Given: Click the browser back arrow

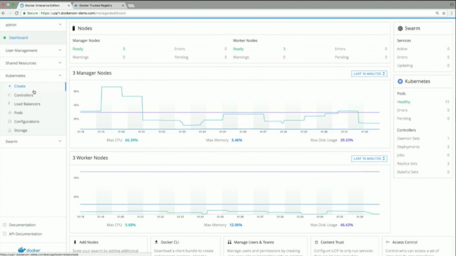Looking at the screenshot, I should coord(4,13).
